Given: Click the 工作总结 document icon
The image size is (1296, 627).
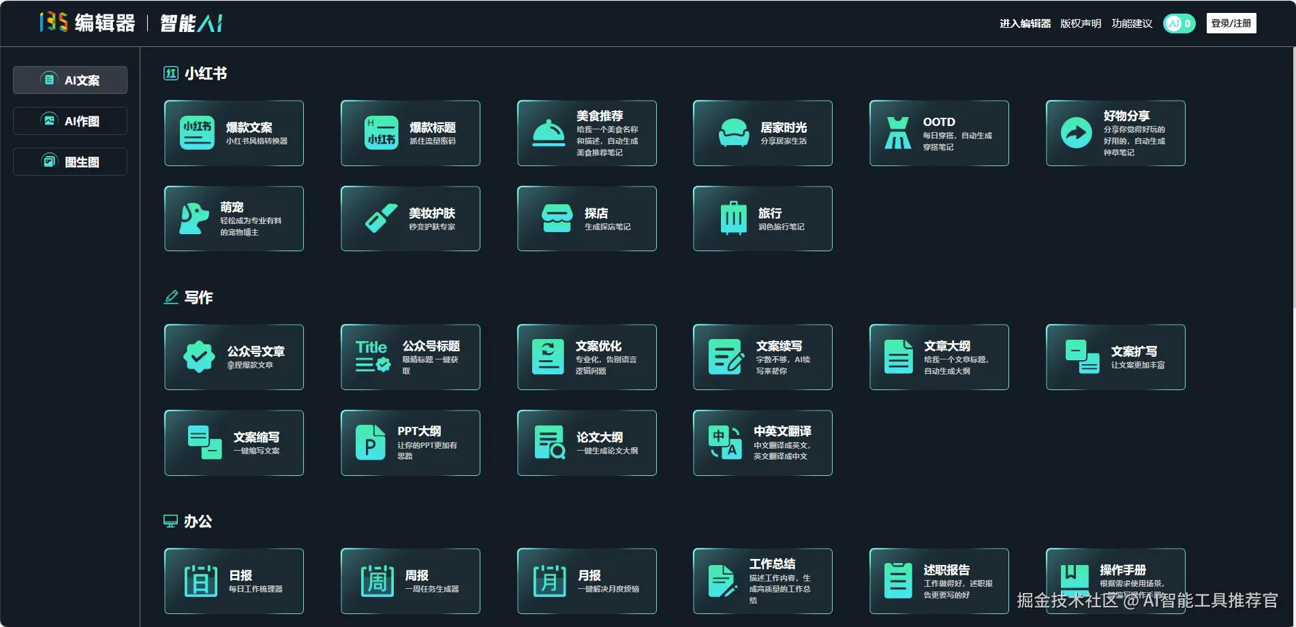Looking at the screenshot, I should [722, 581].
